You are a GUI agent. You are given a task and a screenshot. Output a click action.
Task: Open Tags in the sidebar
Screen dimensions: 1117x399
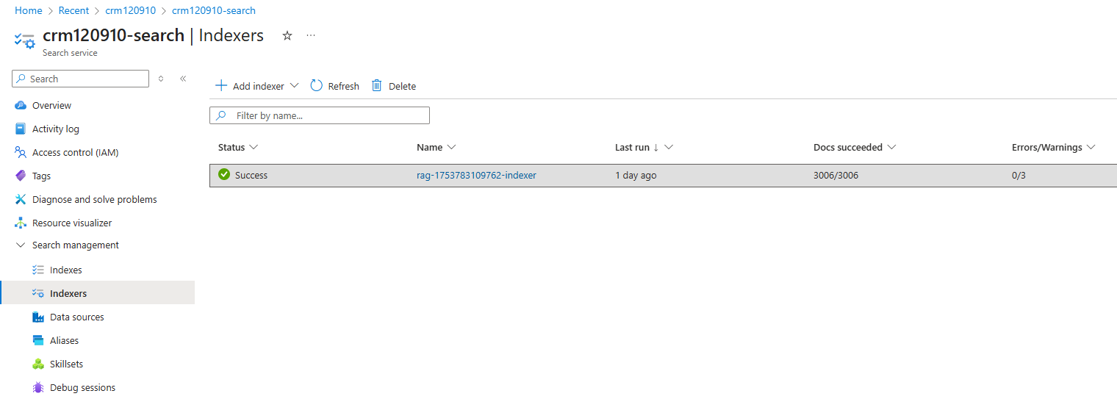pos(41,176)
